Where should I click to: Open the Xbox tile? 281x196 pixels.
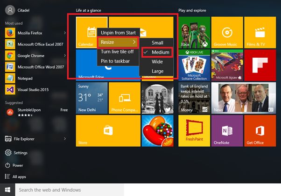(x=194, y=33)
